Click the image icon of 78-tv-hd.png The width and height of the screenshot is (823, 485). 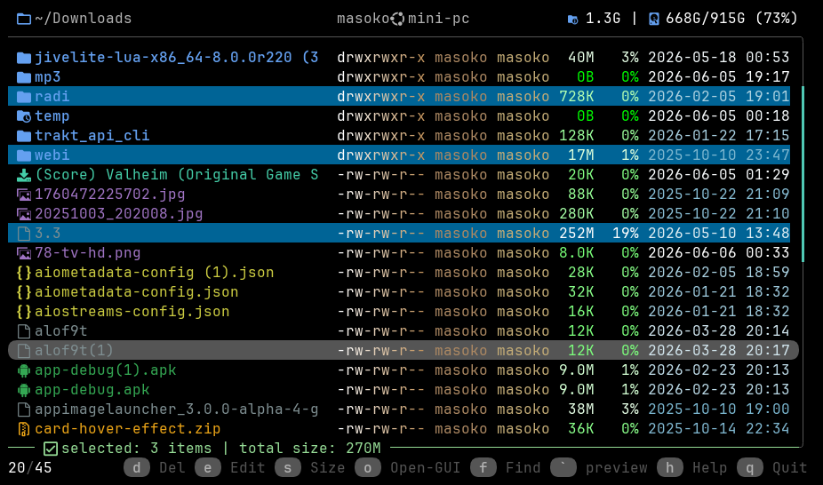pyautogui.click(x=24, y=253)
